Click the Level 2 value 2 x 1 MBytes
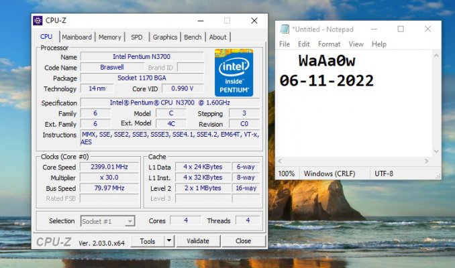This screenshot has width=455, height=268. [203, 188]
